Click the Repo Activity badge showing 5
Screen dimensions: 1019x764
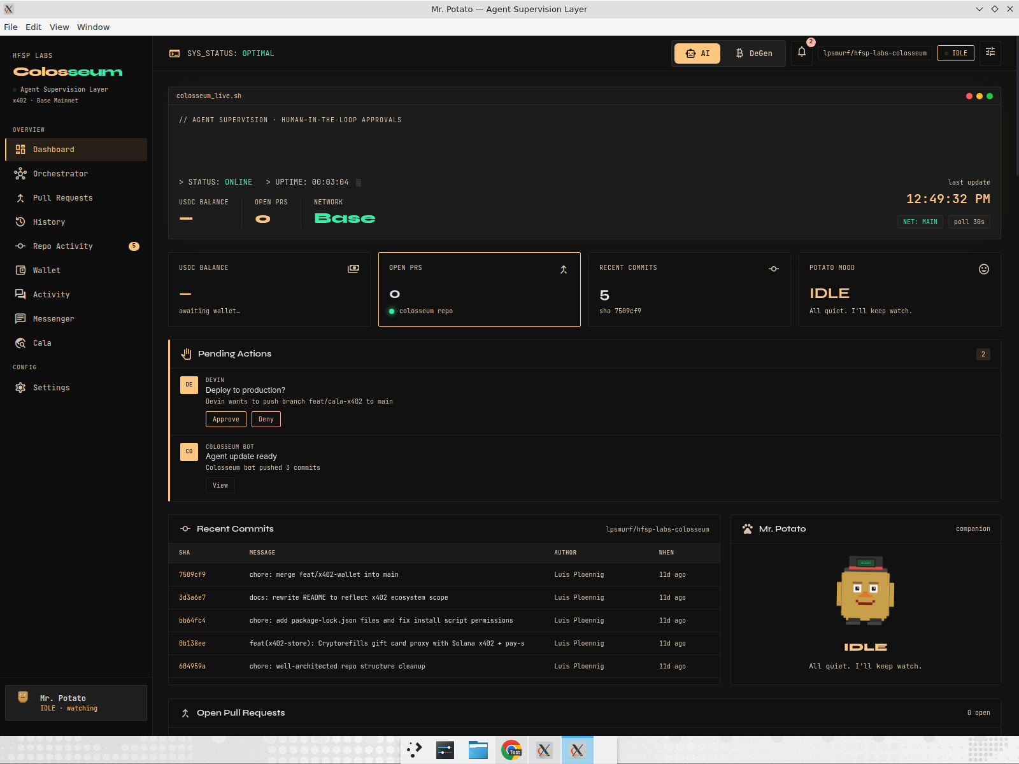point(134,246)
